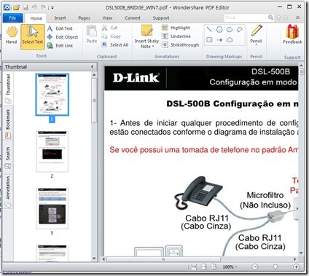Apply the Underline annotation tool
Image resolution: width=309 pixels, height=276 pixels.
point(176,36)
